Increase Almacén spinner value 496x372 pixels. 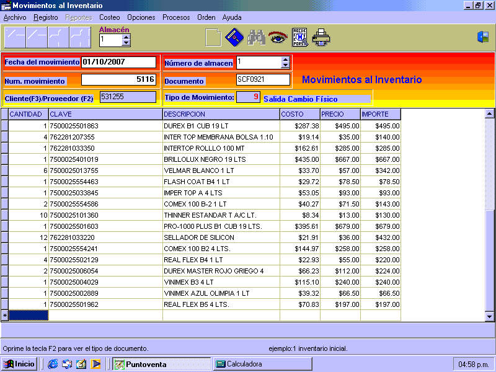126,37
